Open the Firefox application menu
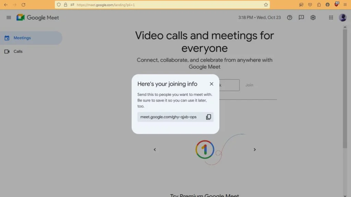Screen dimensions: 351x197 click(346, 4)
